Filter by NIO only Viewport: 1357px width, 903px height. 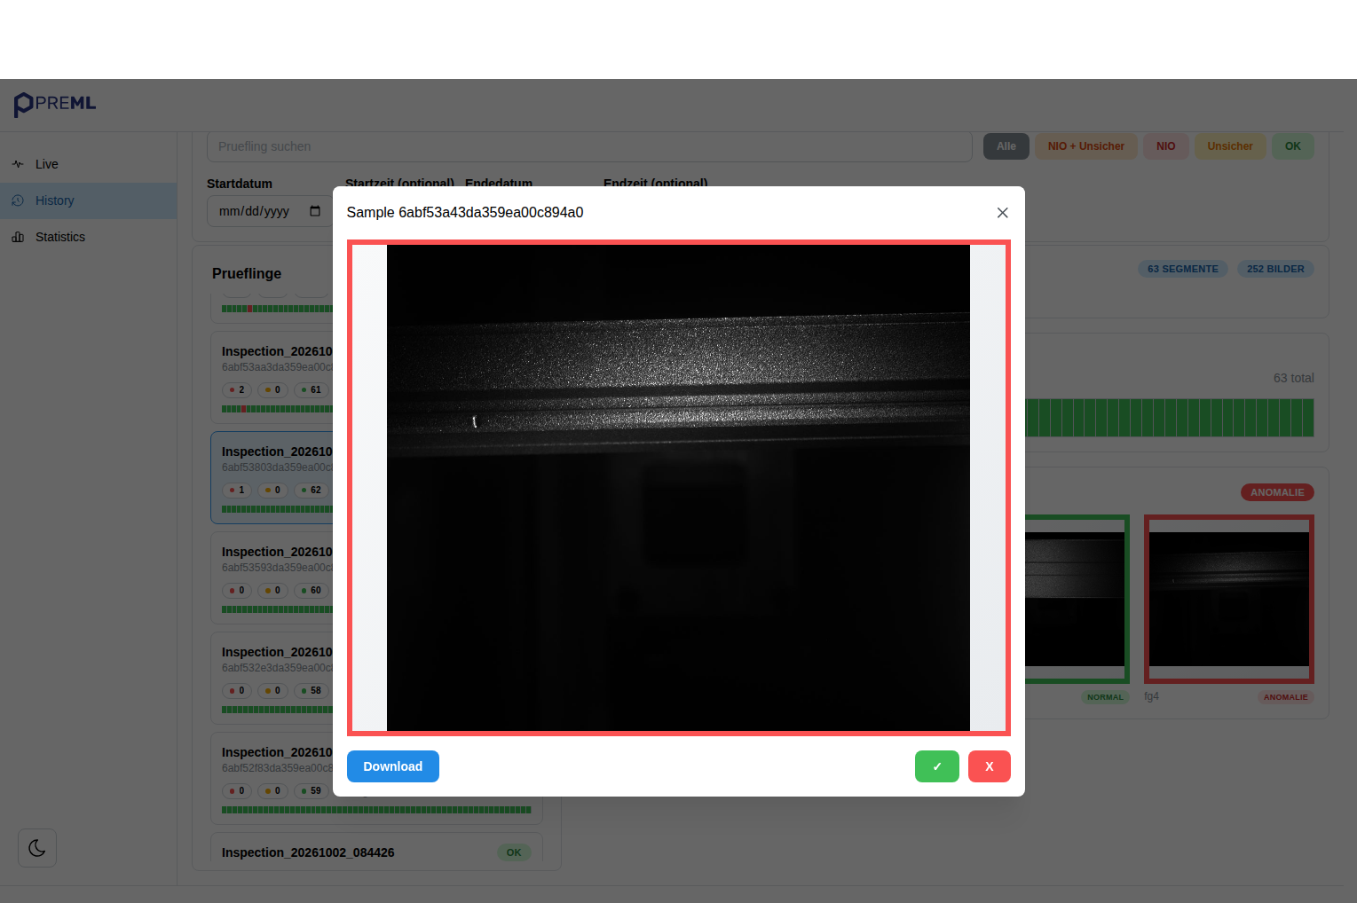(x=1165, y=146)
